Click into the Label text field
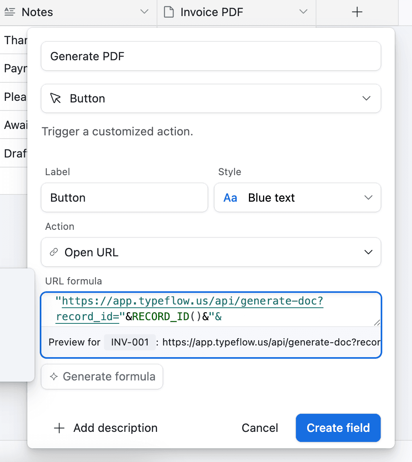Image resolution: width=412 pixels, height=462 pixels. 124,198
